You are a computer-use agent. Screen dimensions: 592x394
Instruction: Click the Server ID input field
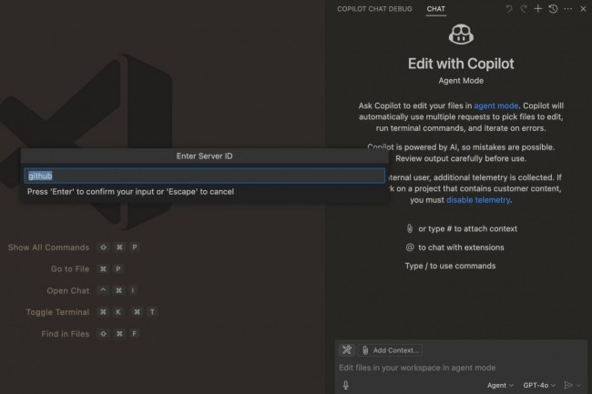[204, 176]
